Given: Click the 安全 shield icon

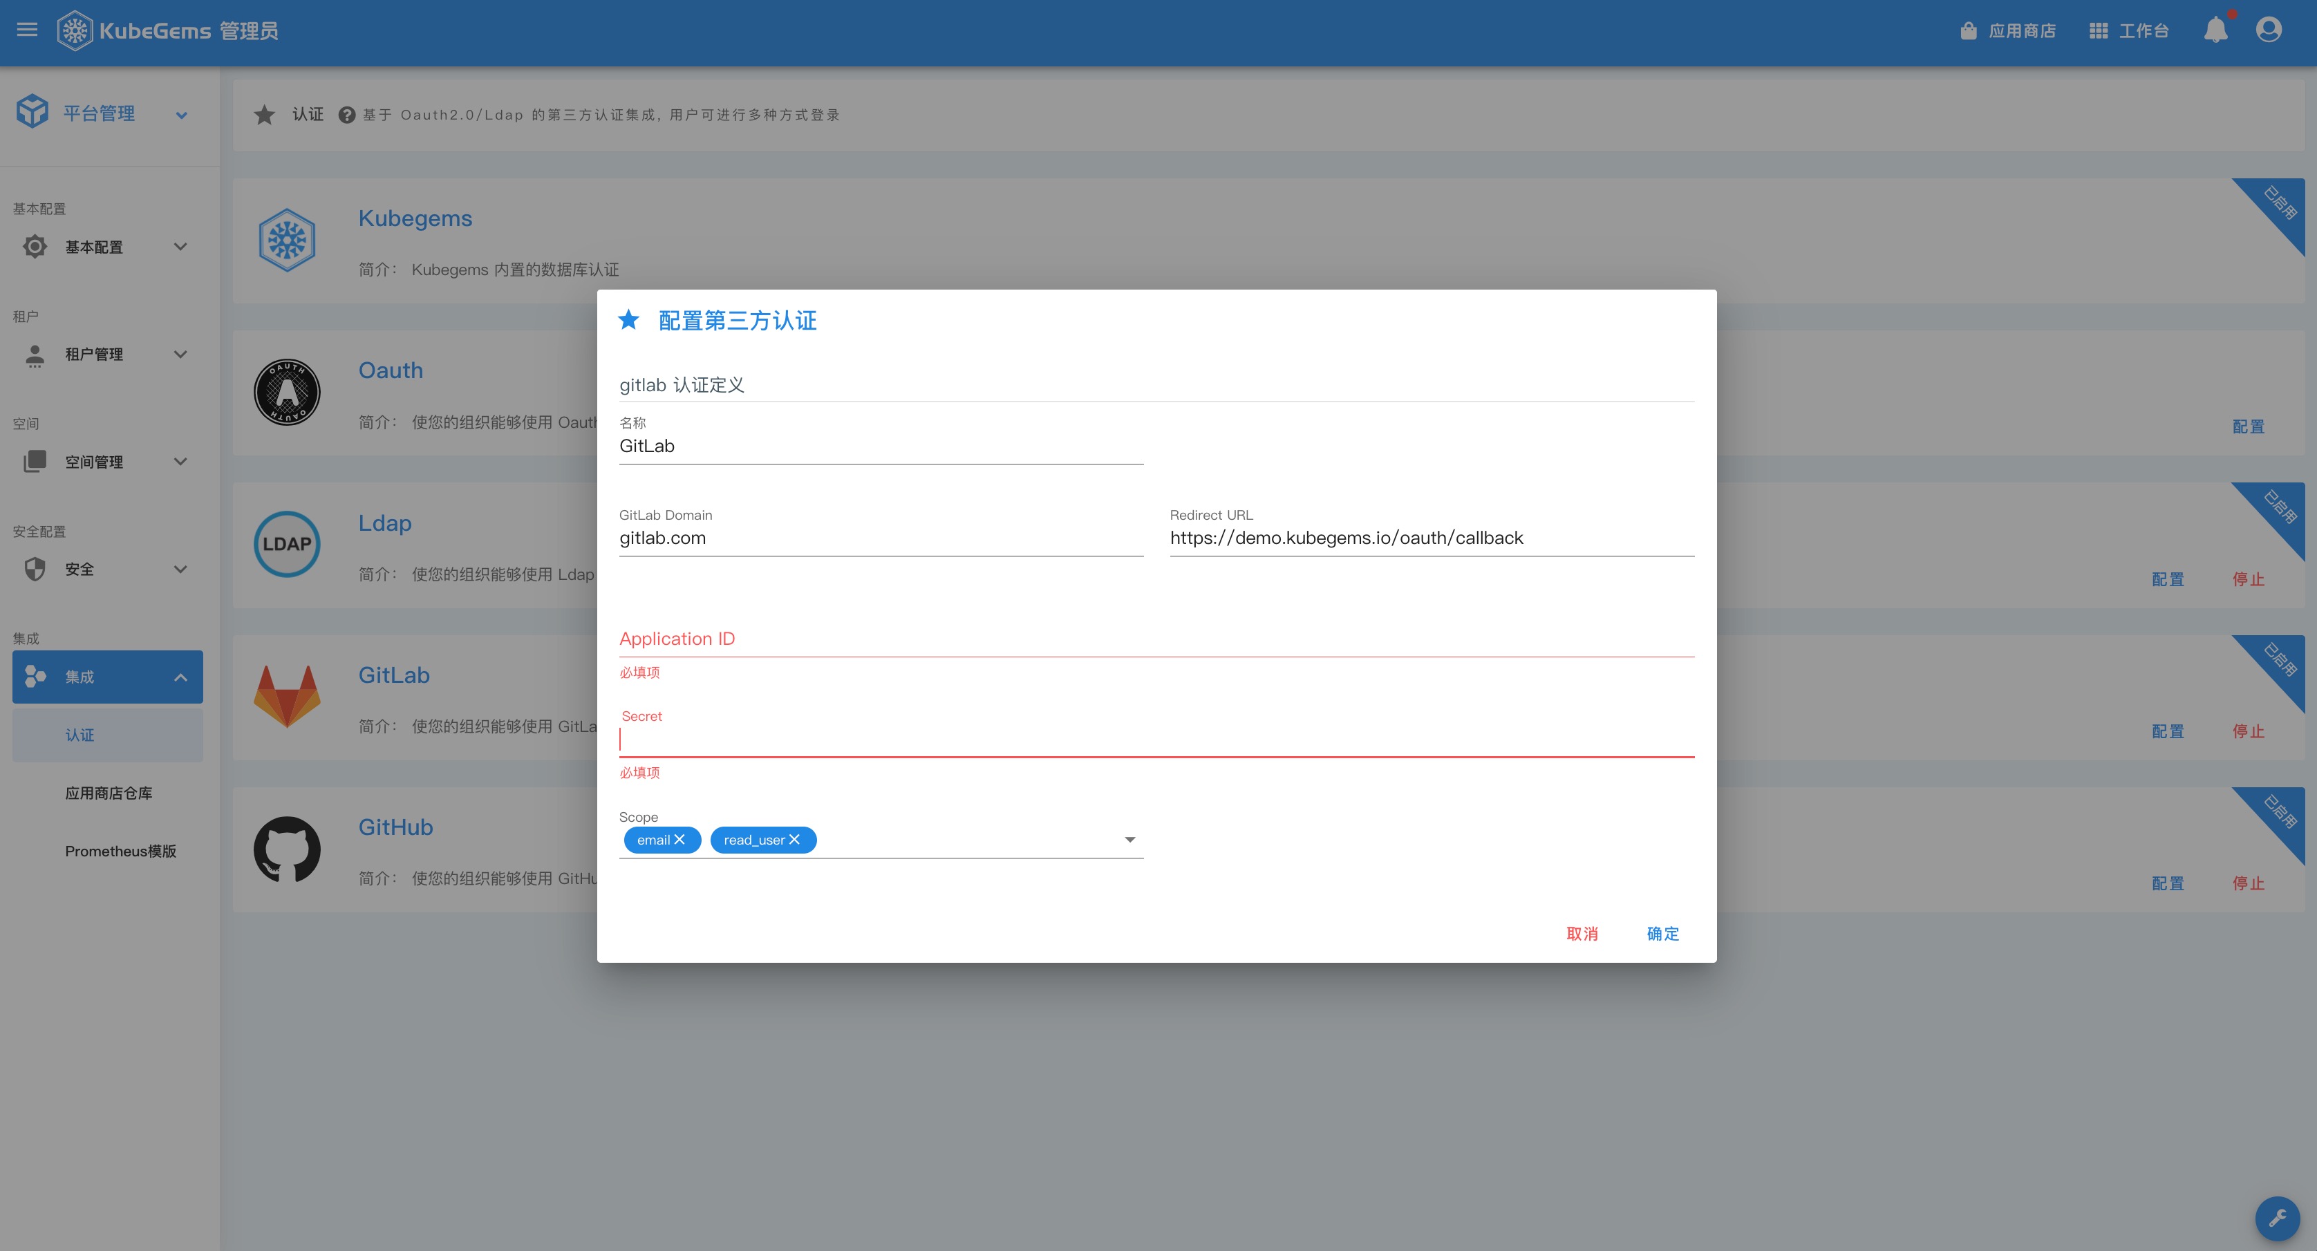Looking at the screenshot, I should tap(35, 570).
